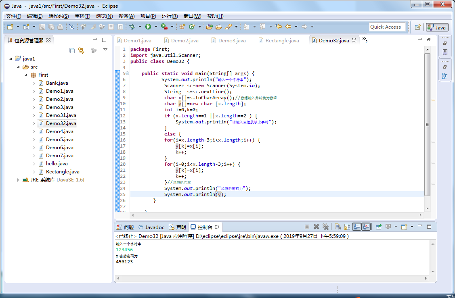Viewport: 455px width, 298px height.
Task: Collapse all in Package Explorer
Action: tap(72, 51)
